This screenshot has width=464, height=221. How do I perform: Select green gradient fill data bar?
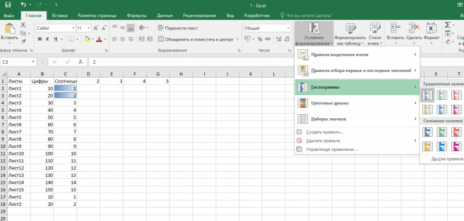(x=442, y=95)
